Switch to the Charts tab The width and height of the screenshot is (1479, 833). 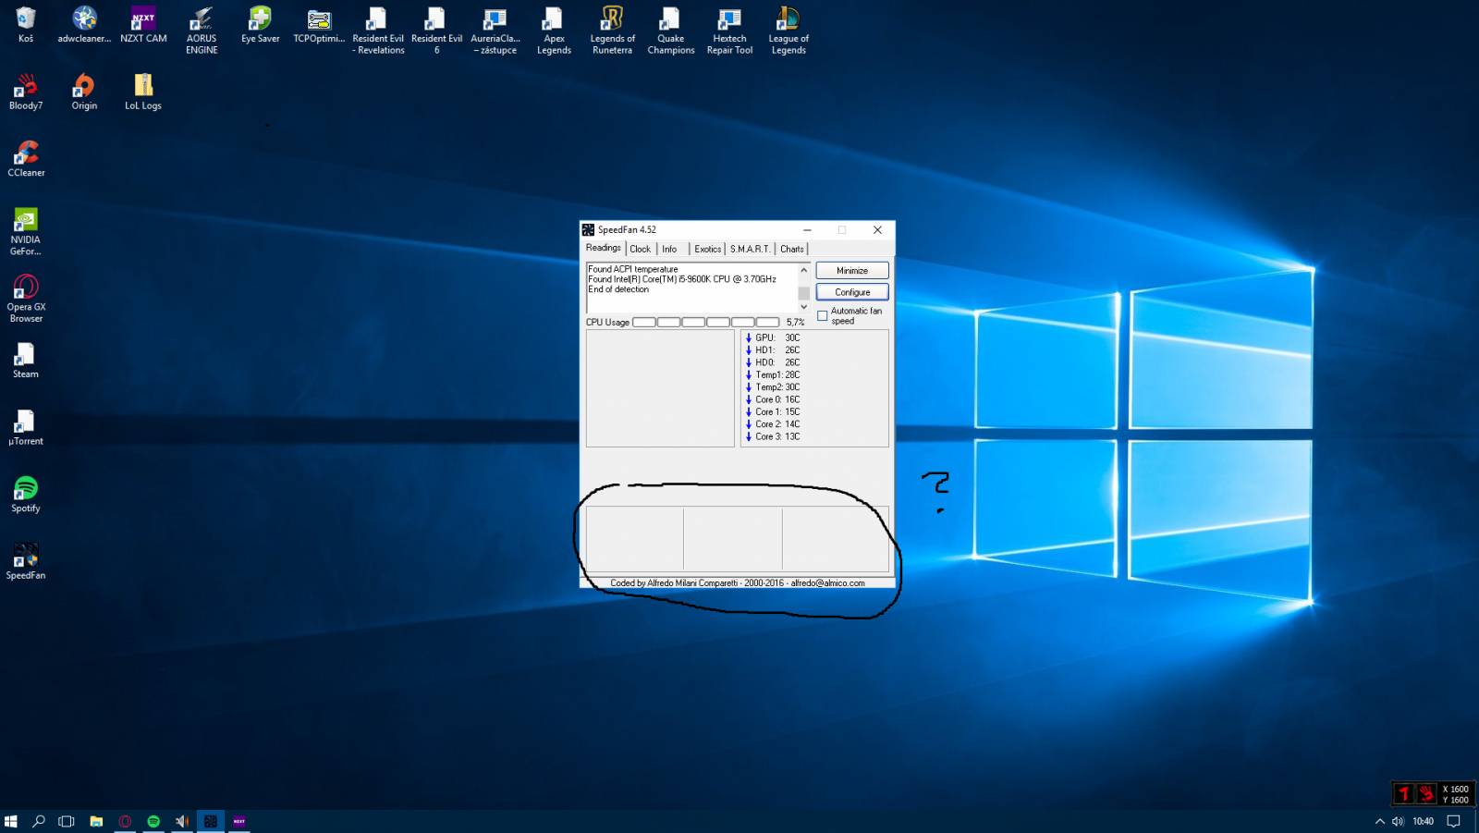click(791, 249)
